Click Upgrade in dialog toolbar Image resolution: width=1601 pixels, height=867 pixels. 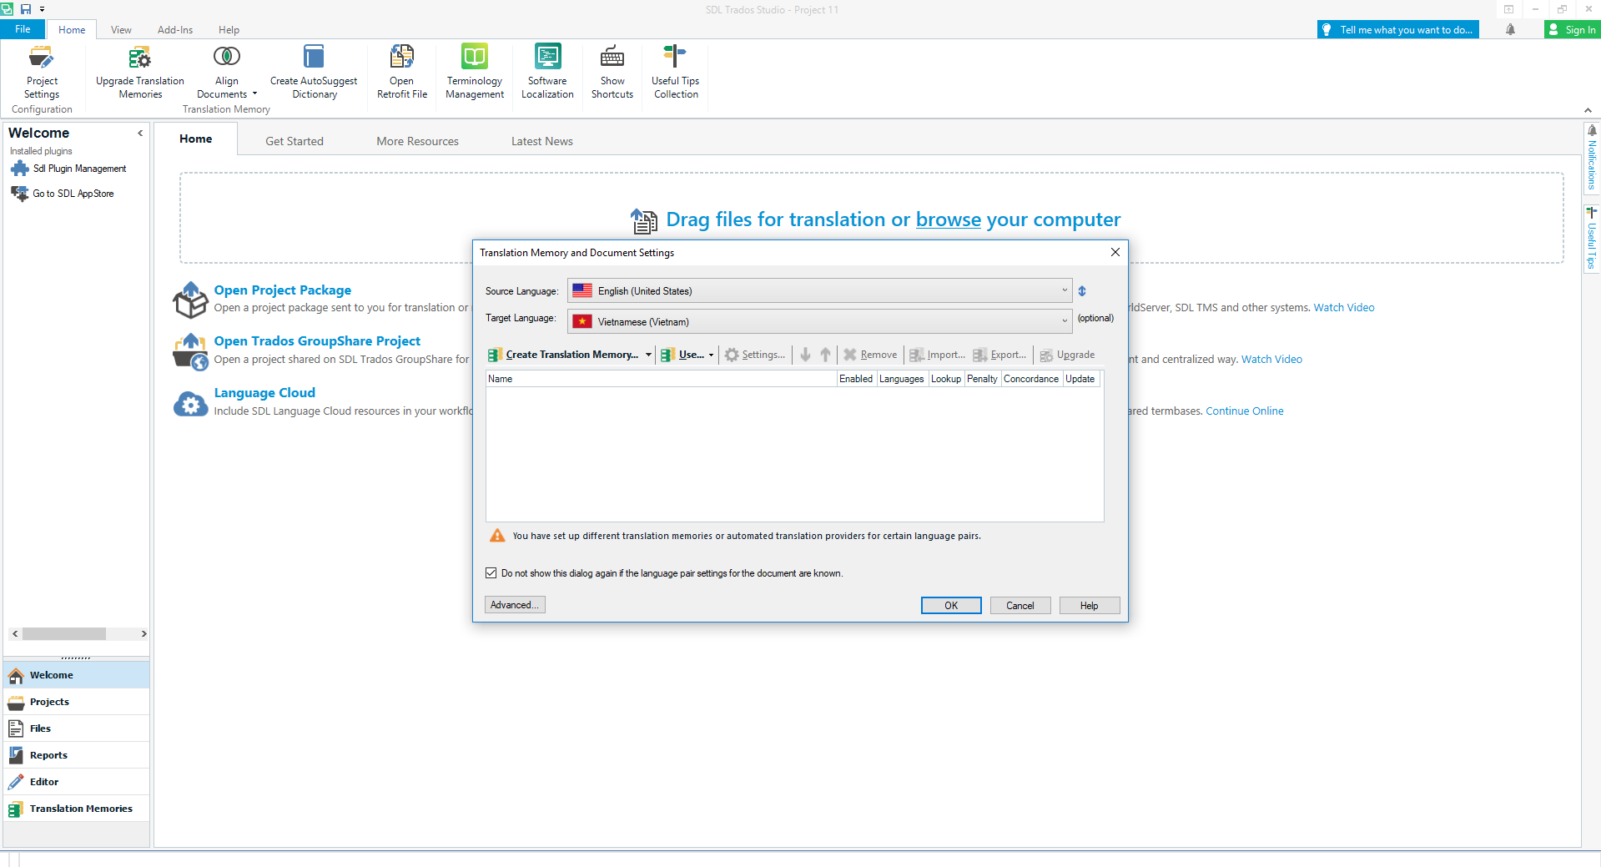[1067, 355]
